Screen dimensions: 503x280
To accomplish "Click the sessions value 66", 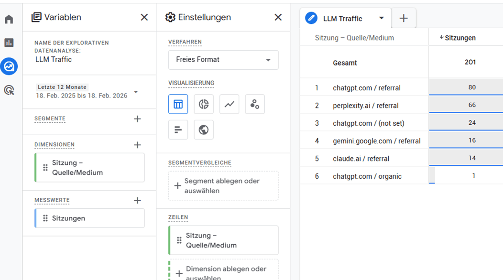I will (472, 105).
